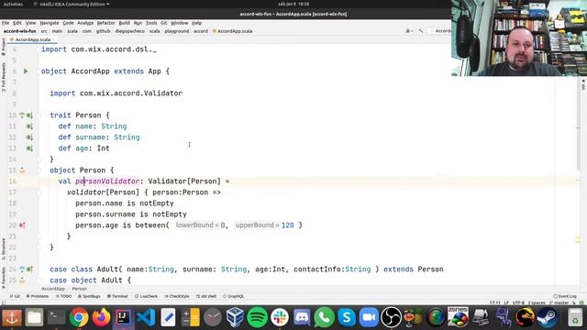
Task: Collapse the object Person code block
Action: click(x=39, y=170)
